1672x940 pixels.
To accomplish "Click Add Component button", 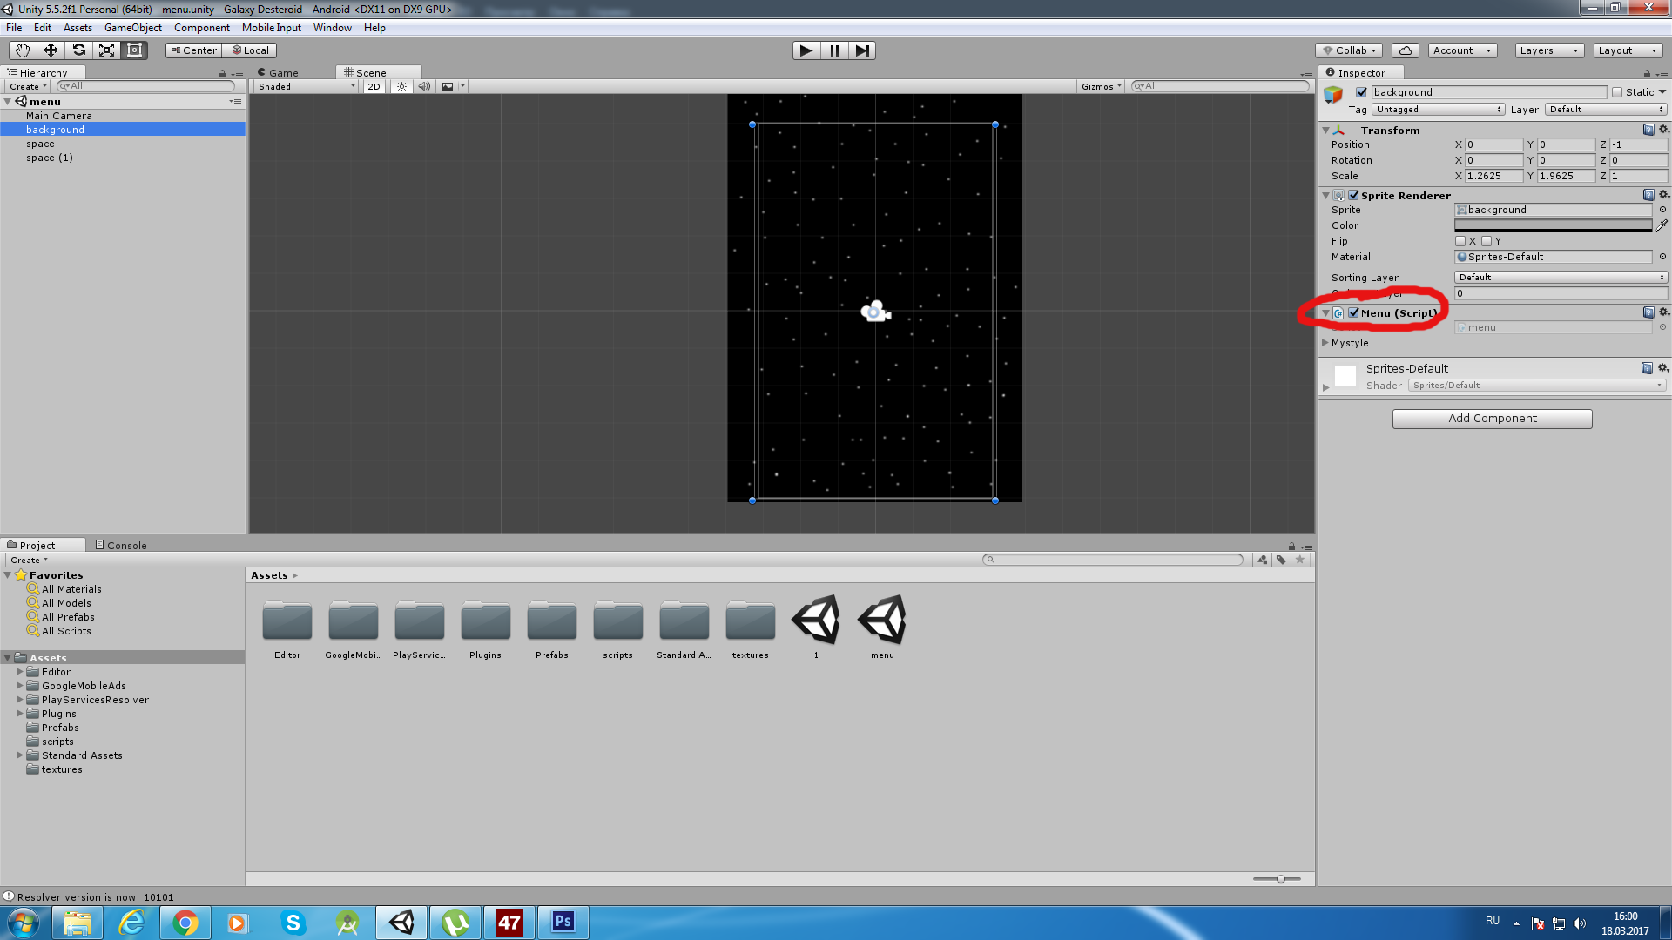I will point(1491,417).
